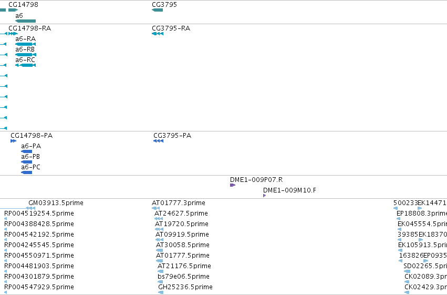447x295 pixels.
Task: Click the CG3795-PA protein label
Action: pyautogui.click(x=172, y=136)
